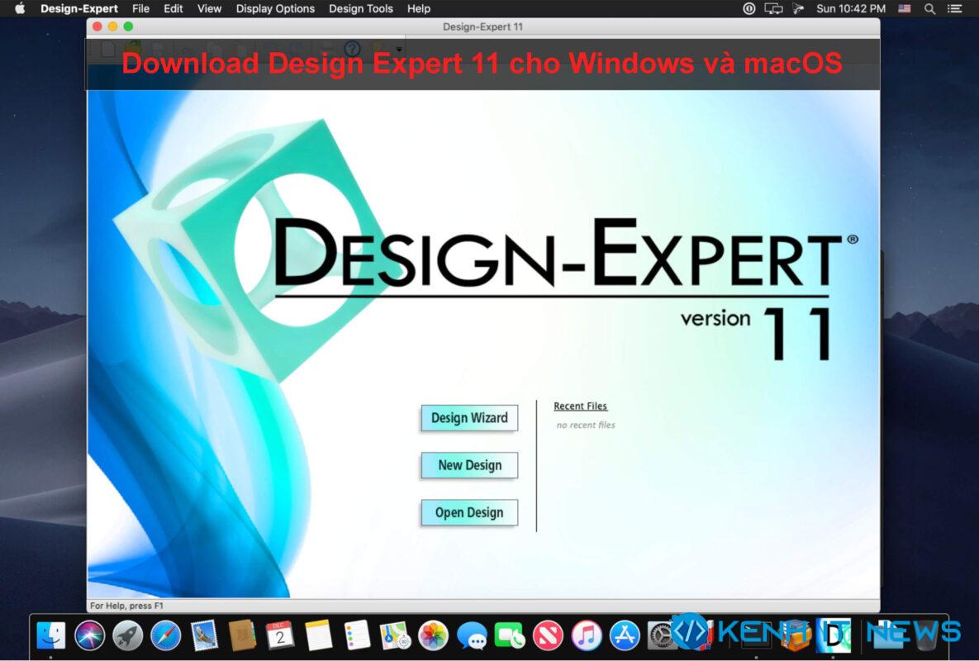Open FaceTime icon in dock
The width and height of the screenshot is (979, 661).
[x=510, y=635]
